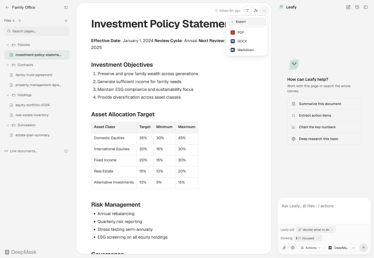The height and width of the screenshot is (258, 374).
Task: Go back from the Export submenu
Action: [x=247, y=22]
